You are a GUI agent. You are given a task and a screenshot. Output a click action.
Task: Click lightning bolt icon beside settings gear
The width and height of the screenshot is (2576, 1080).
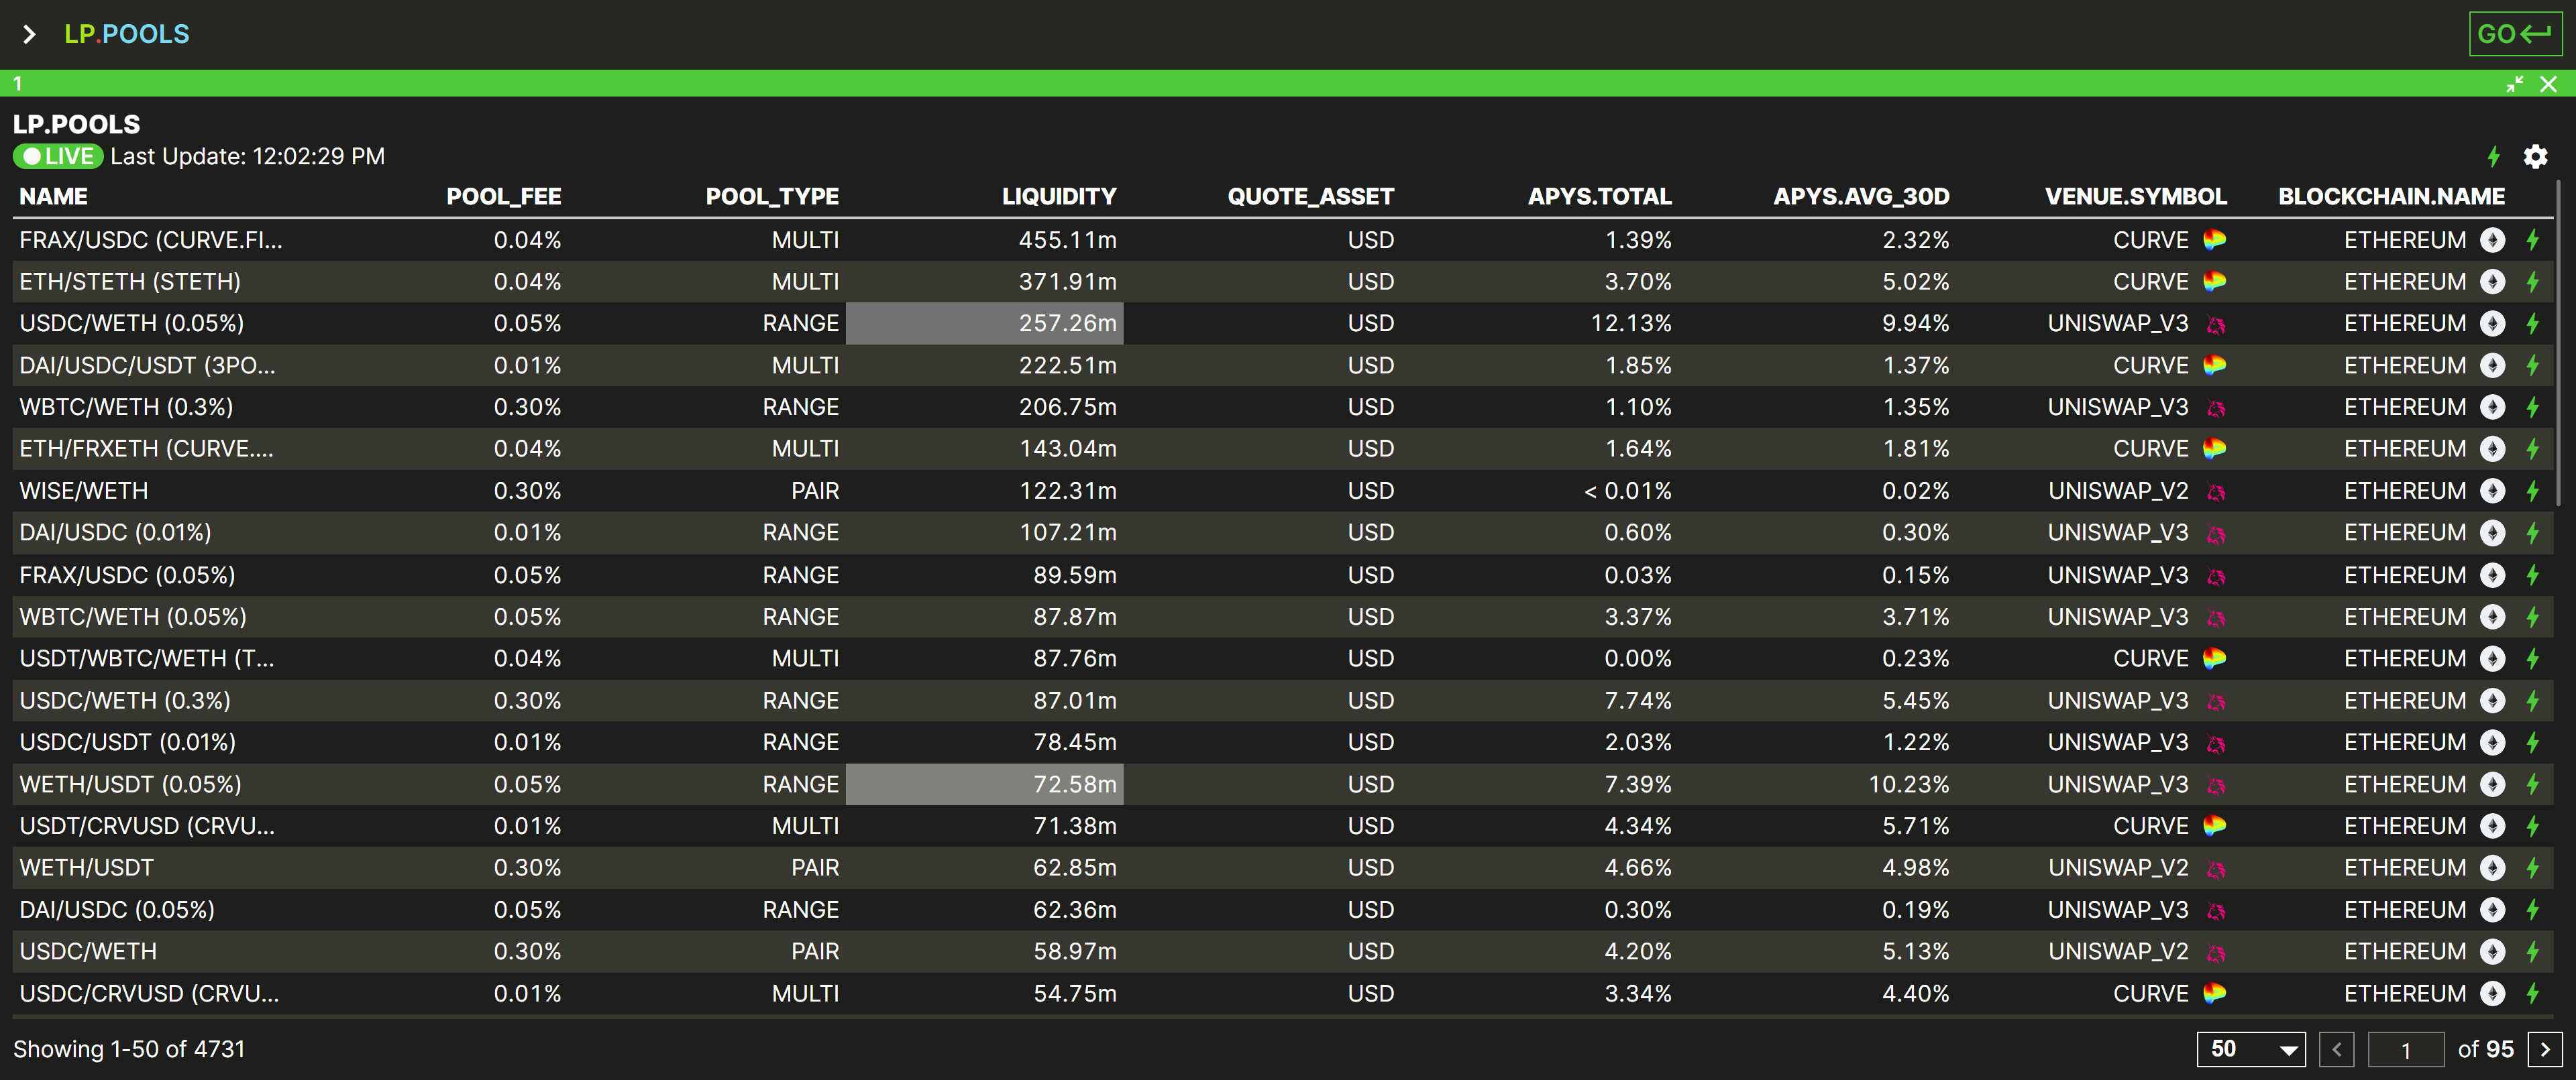(x=2493, y=157)
